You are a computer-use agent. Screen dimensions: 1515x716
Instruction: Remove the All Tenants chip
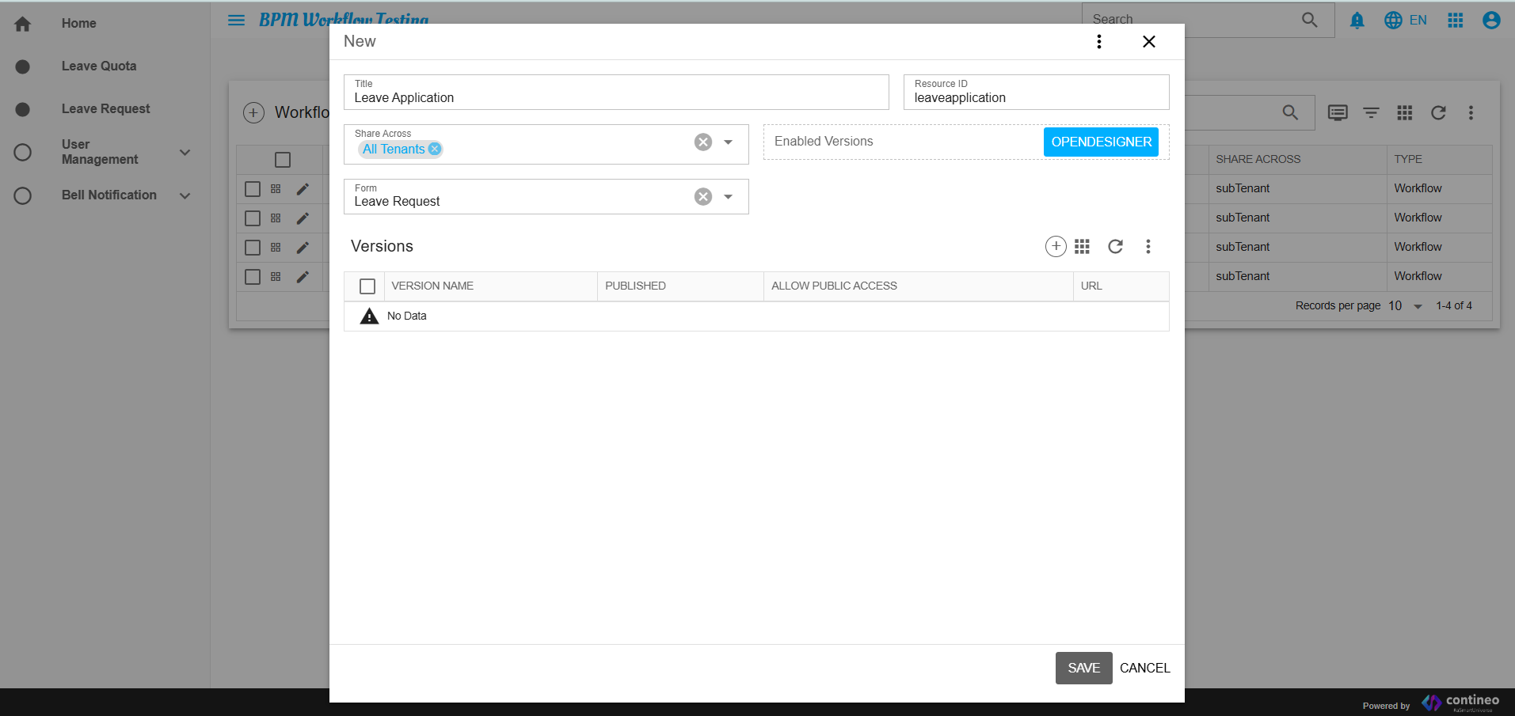pos(434,149)
